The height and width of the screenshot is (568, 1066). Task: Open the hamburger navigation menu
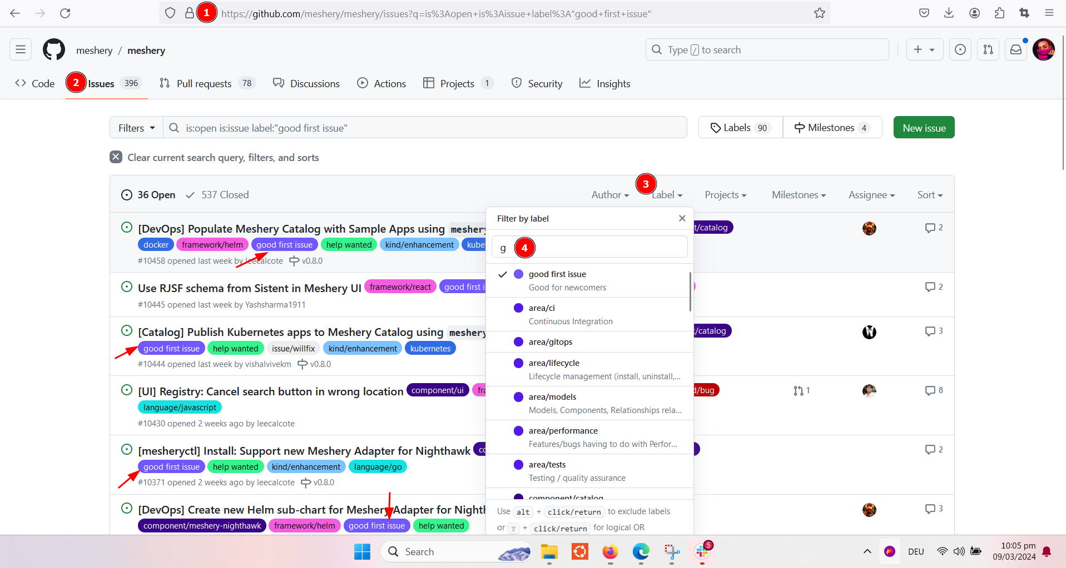coord(21,50)
